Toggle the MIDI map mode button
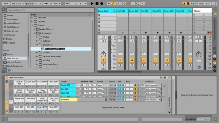Viewport: 219px width, 123px height. click(201, 4)
